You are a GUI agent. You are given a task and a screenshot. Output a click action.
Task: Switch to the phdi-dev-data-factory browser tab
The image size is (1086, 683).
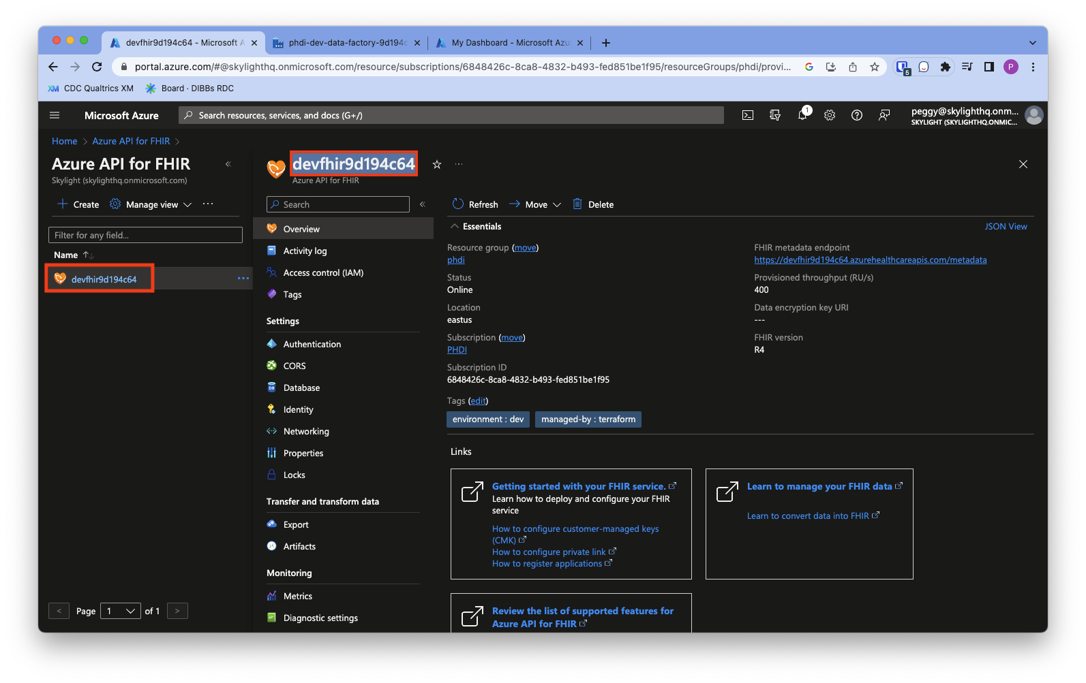click(346, 43)
